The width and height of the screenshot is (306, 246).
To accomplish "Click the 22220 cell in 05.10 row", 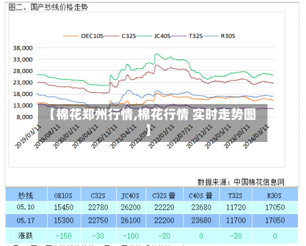I will point(164,207).
